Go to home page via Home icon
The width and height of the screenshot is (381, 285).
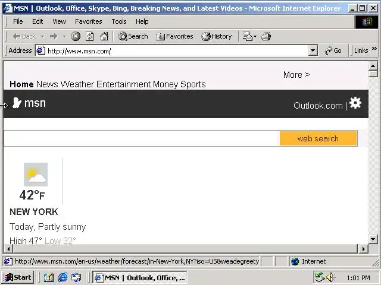(104, 36)
